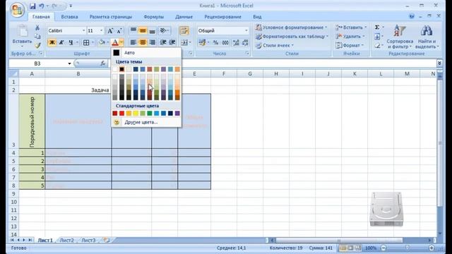This screenshot has width=452, height=254.
Task: Toggle top vertical alignment
Action: pos(133,30)
